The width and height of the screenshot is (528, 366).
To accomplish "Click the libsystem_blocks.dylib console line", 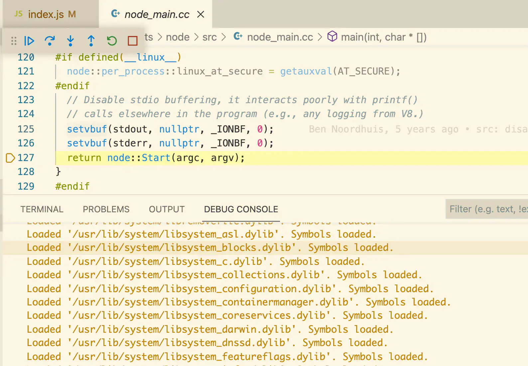I will [210, 248].
